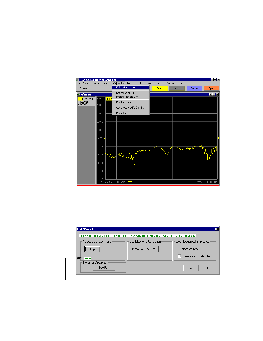Open the Marker menu
Viewport: 263px width, 341px height.
148,83
